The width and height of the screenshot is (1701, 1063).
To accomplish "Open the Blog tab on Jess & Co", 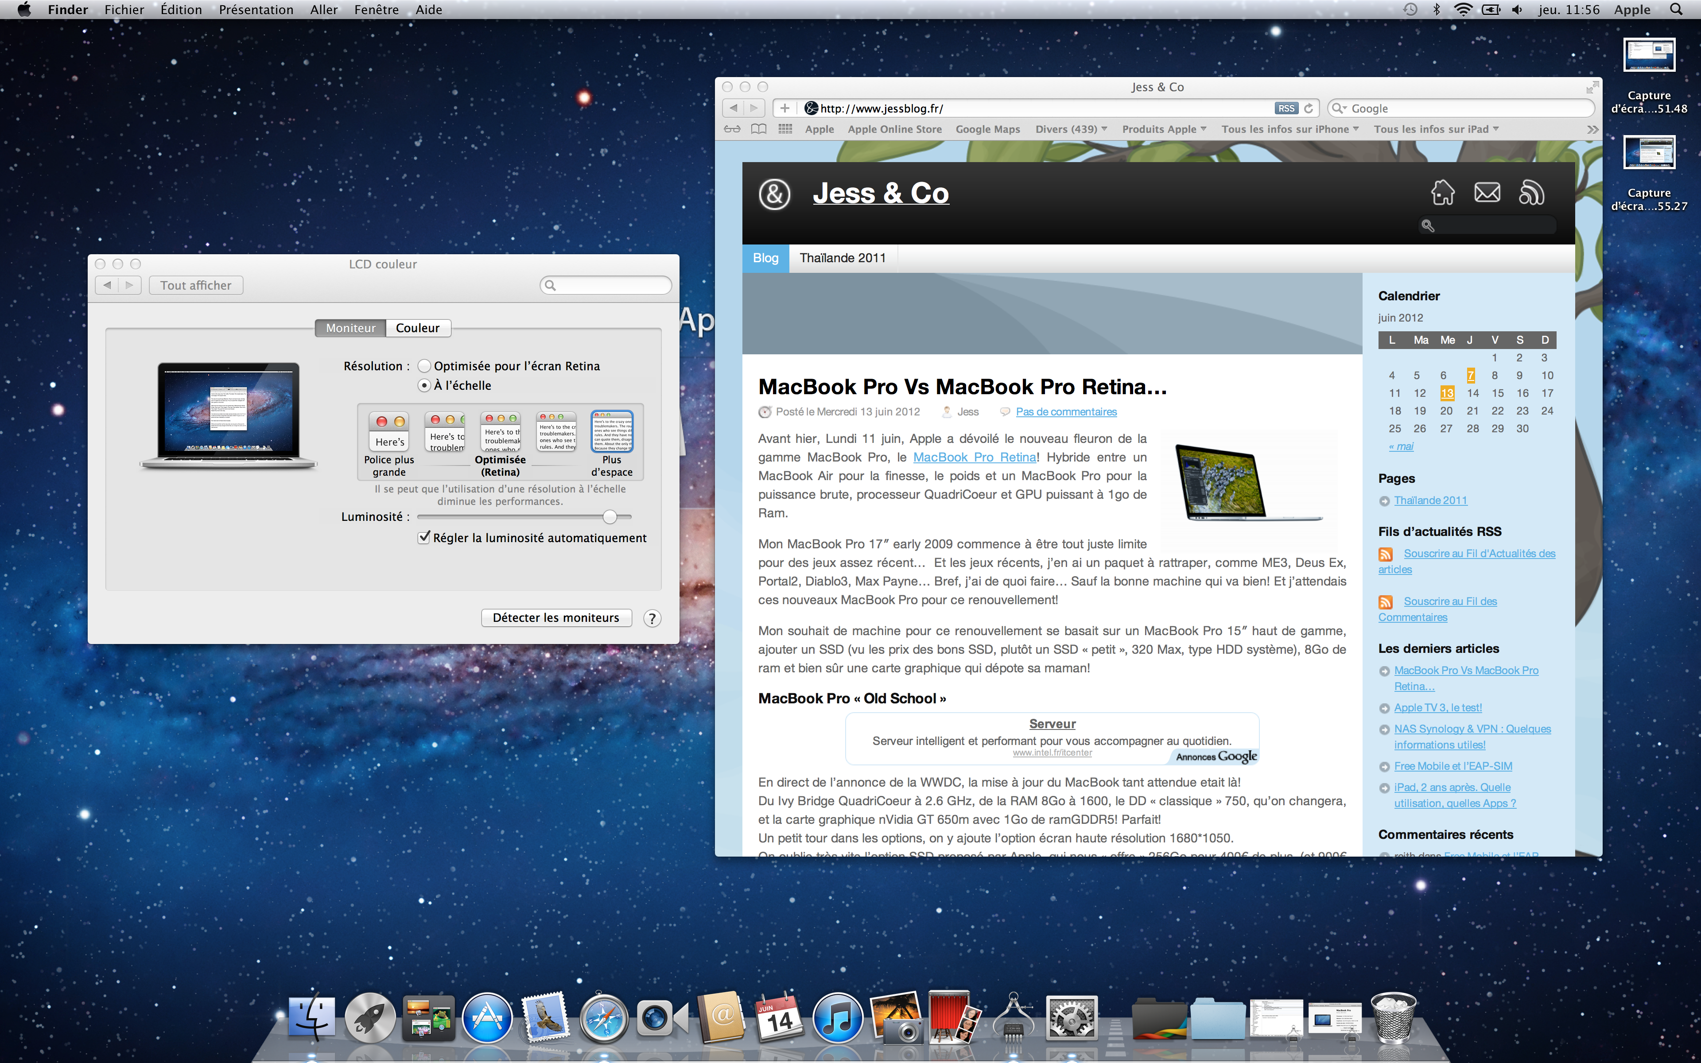I will (765, 258).
